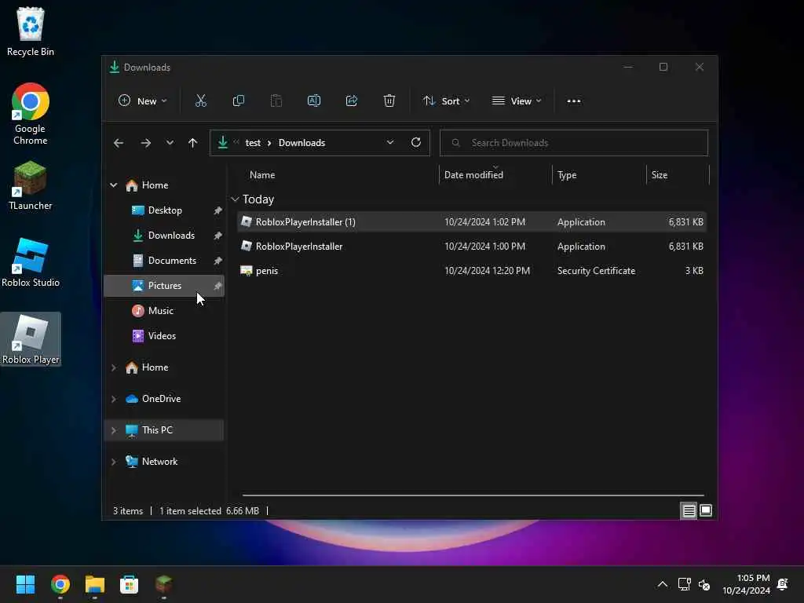804x603 pixels.
Task: Open Minecraft block icon on taskbar
Action: tap(163, 584)
